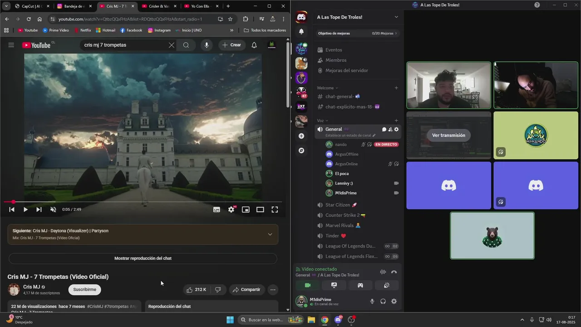Click Ver transmisión on nando's stream
The image size is (581, 327).
448,135
